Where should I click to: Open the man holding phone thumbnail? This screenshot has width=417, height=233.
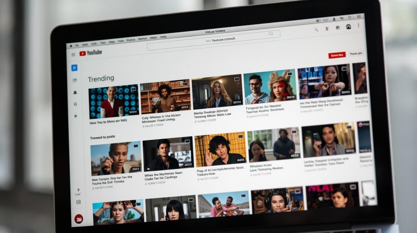pos(329,140)
